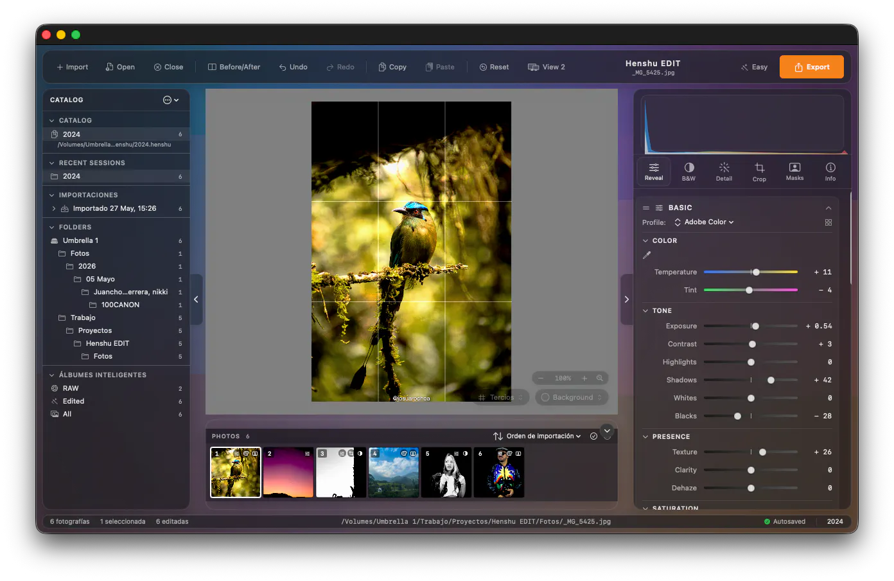This screenshot has width=894, height=581.
Task: Click the Temperature slider handle
Action: [x=756, y=273]
